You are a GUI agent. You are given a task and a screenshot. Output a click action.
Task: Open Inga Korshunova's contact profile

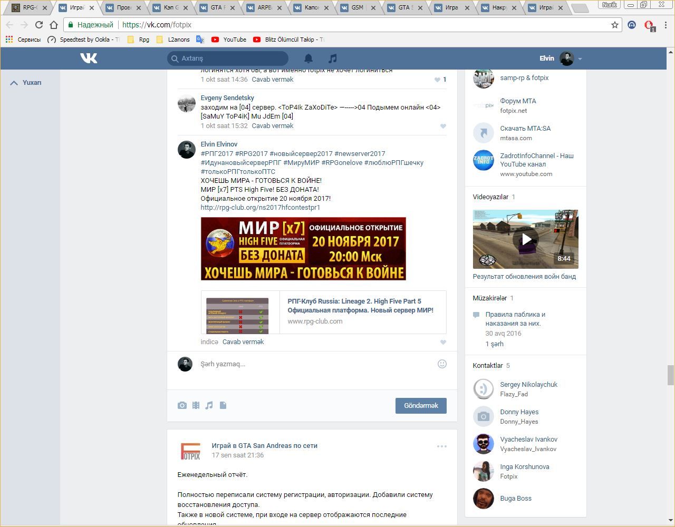tap(525, 467)
